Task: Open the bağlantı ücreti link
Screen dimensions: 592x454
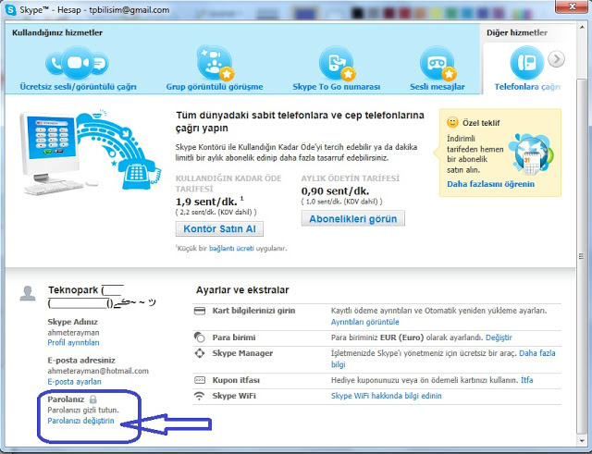Action: (231, 249)
